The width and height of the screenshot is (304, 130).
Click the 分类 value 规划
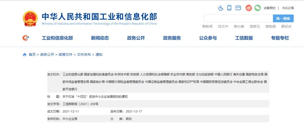tap(129, 119)
